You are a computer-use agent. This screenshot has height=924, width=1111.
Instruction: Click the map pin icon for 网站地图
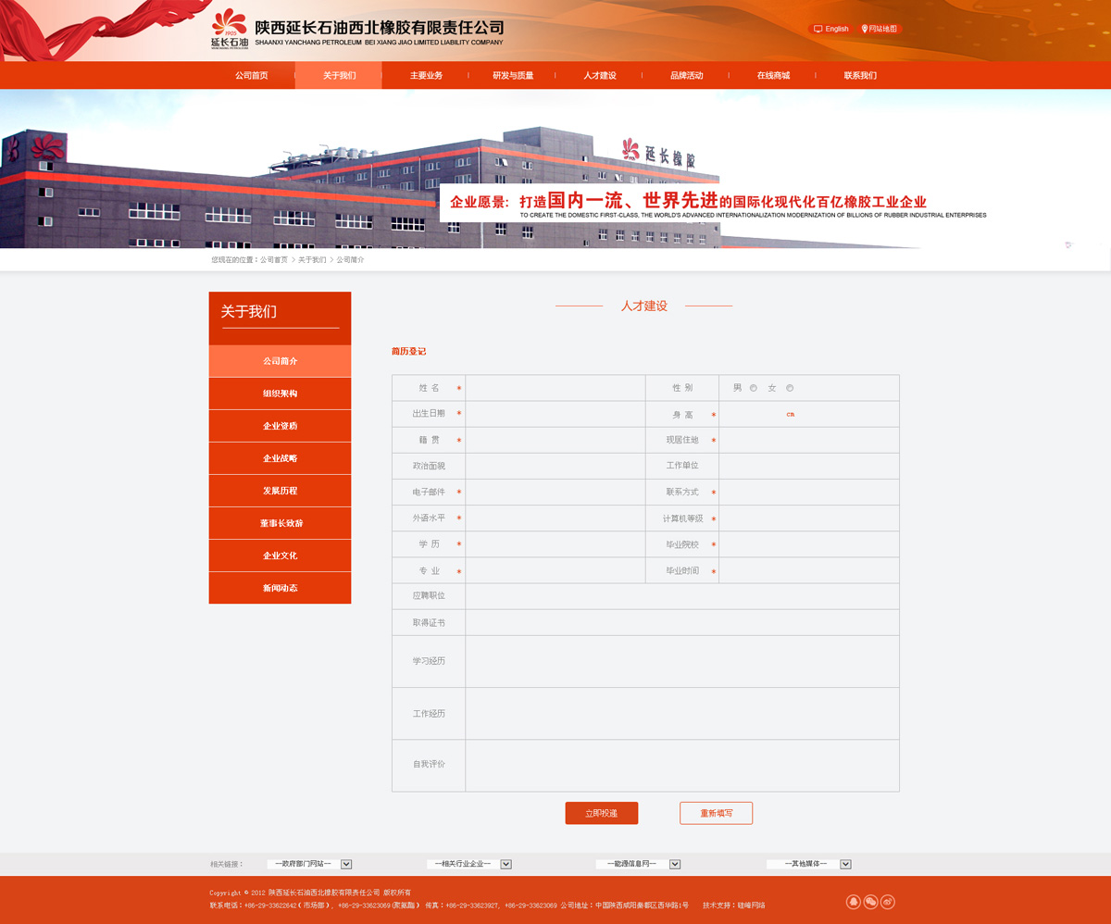click(865, 30)
